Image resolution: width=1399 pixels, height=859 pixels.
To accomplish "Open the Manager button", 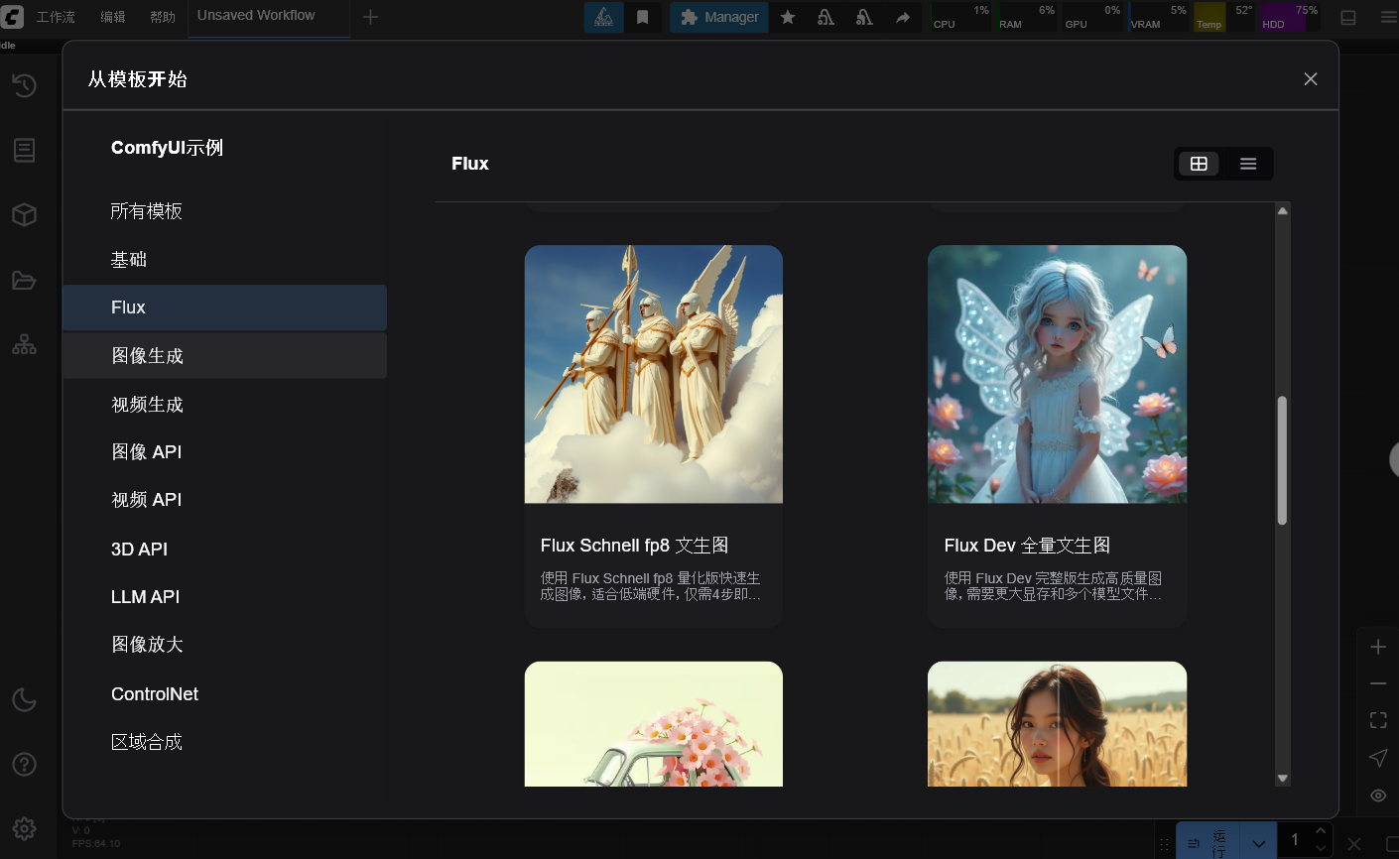I will point(719,17).
